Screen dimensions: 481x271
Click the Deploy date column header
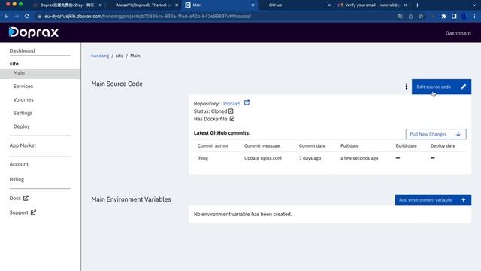pyautogui.click(x=443, y=145)
